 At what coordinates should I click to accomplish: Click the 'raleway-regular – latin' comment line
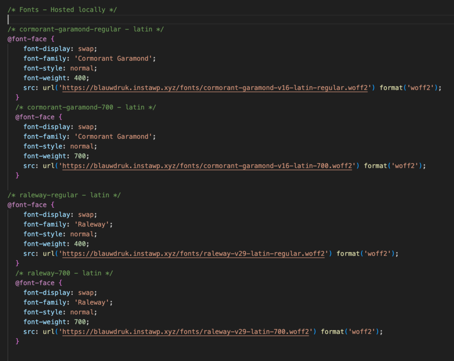tap(64, 195)
